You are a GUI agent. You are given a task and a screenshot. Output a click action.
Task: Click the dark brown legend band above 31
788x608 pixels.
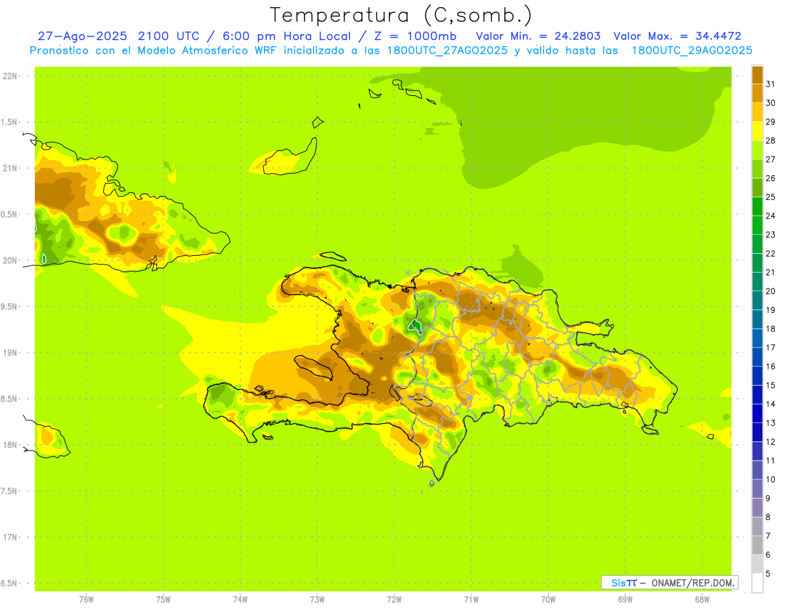coord(757,75)
